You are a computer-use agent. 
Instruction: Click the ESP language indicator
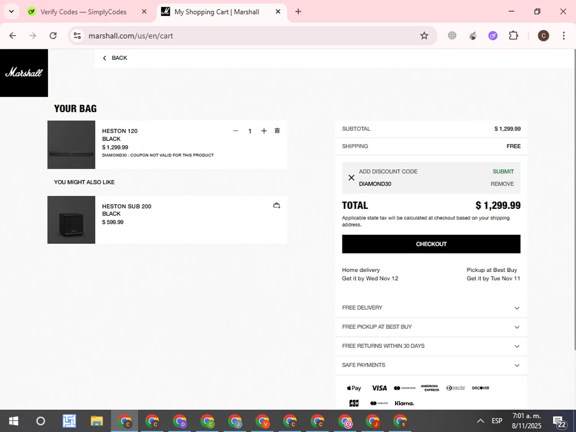point(497,421)
